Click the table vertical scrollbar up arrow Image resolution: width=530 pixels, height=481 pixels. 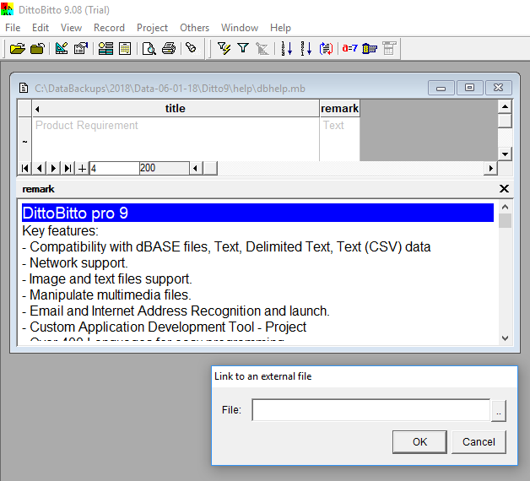pyautogui.click(x=505, y=107)
